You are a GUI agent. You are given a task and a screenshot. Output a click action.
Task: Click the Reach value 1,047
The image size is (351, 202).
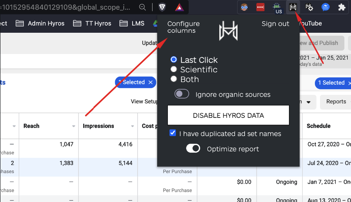[x=66, y=144]
